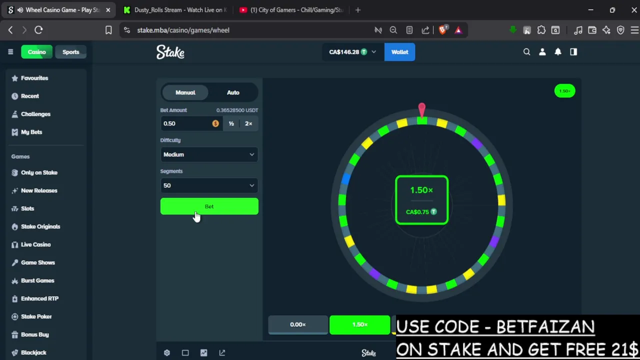Select the Wheel Casino Game browser tab
The image size is (640, 360).
coord(59,10)
